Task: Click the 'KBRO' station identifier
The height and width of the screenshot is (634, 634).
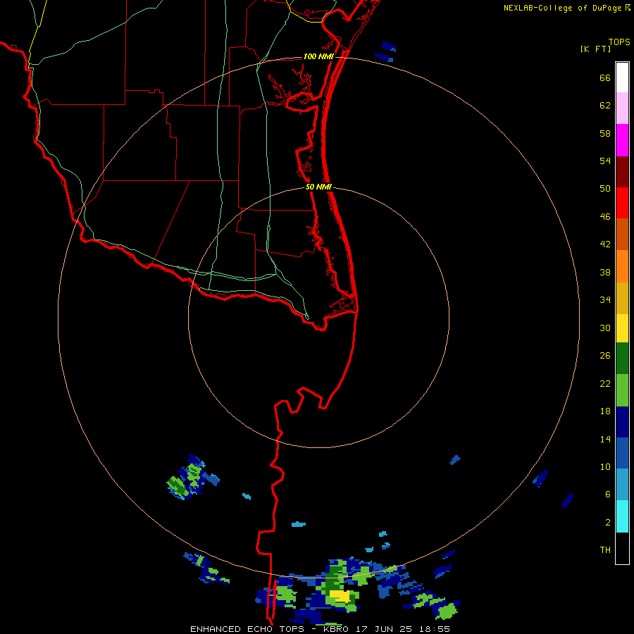Action: tap(337, 629)
